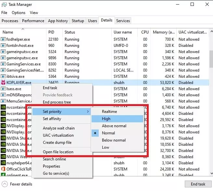213x191 pixels.
Task: Click the fodhelper.exe process icon
Action: tap(3, 39)
